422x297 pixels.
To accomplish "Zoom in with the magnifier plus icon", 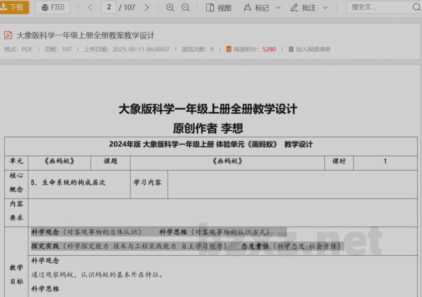I will pyautogui.click(x=170, y=7).
